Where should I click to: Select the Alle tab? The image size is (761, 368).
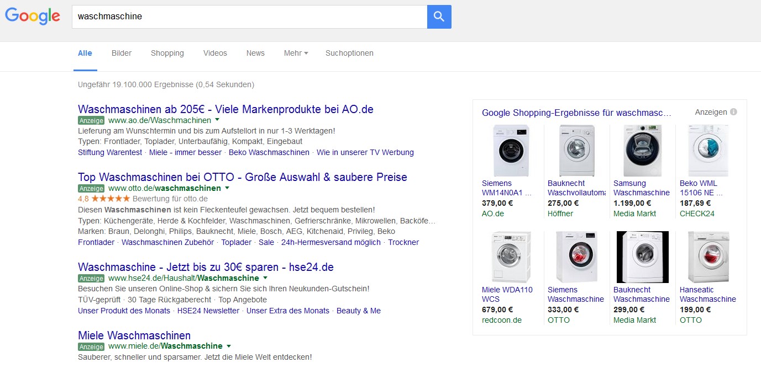85,53
